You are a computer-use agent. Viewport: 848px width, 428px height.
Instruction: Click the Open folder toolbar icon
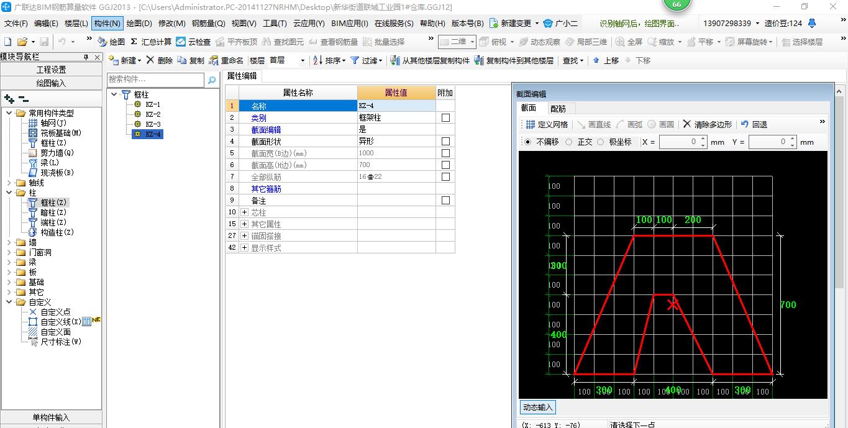coord(22,42)
